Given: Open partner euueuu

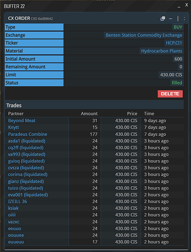Looking at the screenshot, I should point(16,242).
